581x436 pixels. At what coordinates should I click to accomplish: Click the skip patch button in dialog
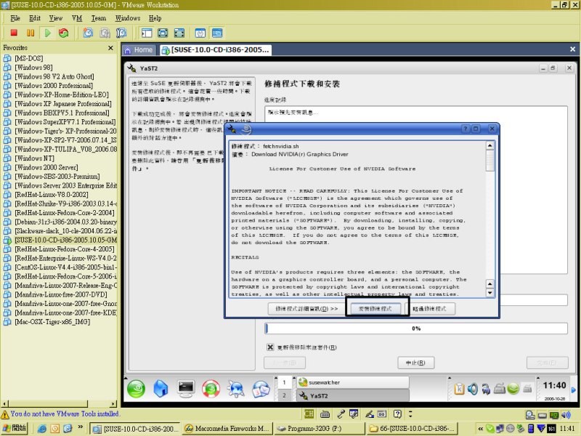(x=429, y=308)
